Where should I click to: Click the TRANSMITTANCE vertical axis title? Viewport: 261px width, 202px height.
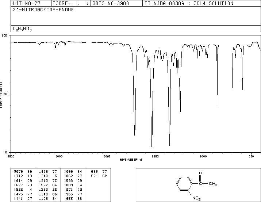pos(1,94)
